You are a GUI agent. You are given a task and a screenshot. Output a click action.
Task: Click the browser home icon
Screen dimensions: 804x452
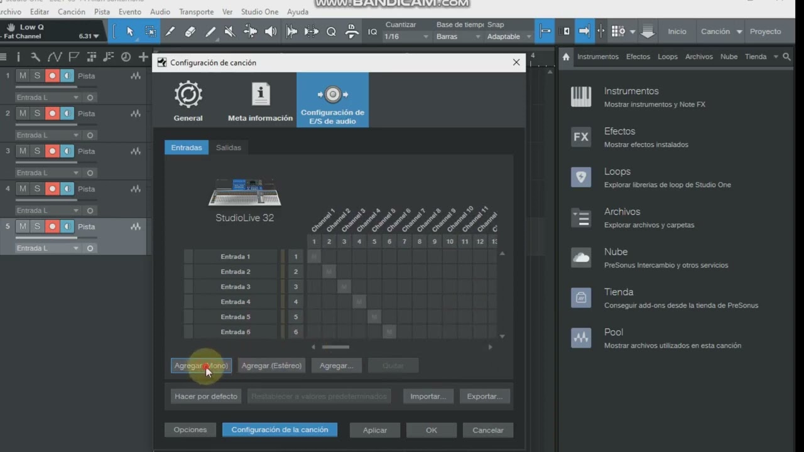point(566,56)
